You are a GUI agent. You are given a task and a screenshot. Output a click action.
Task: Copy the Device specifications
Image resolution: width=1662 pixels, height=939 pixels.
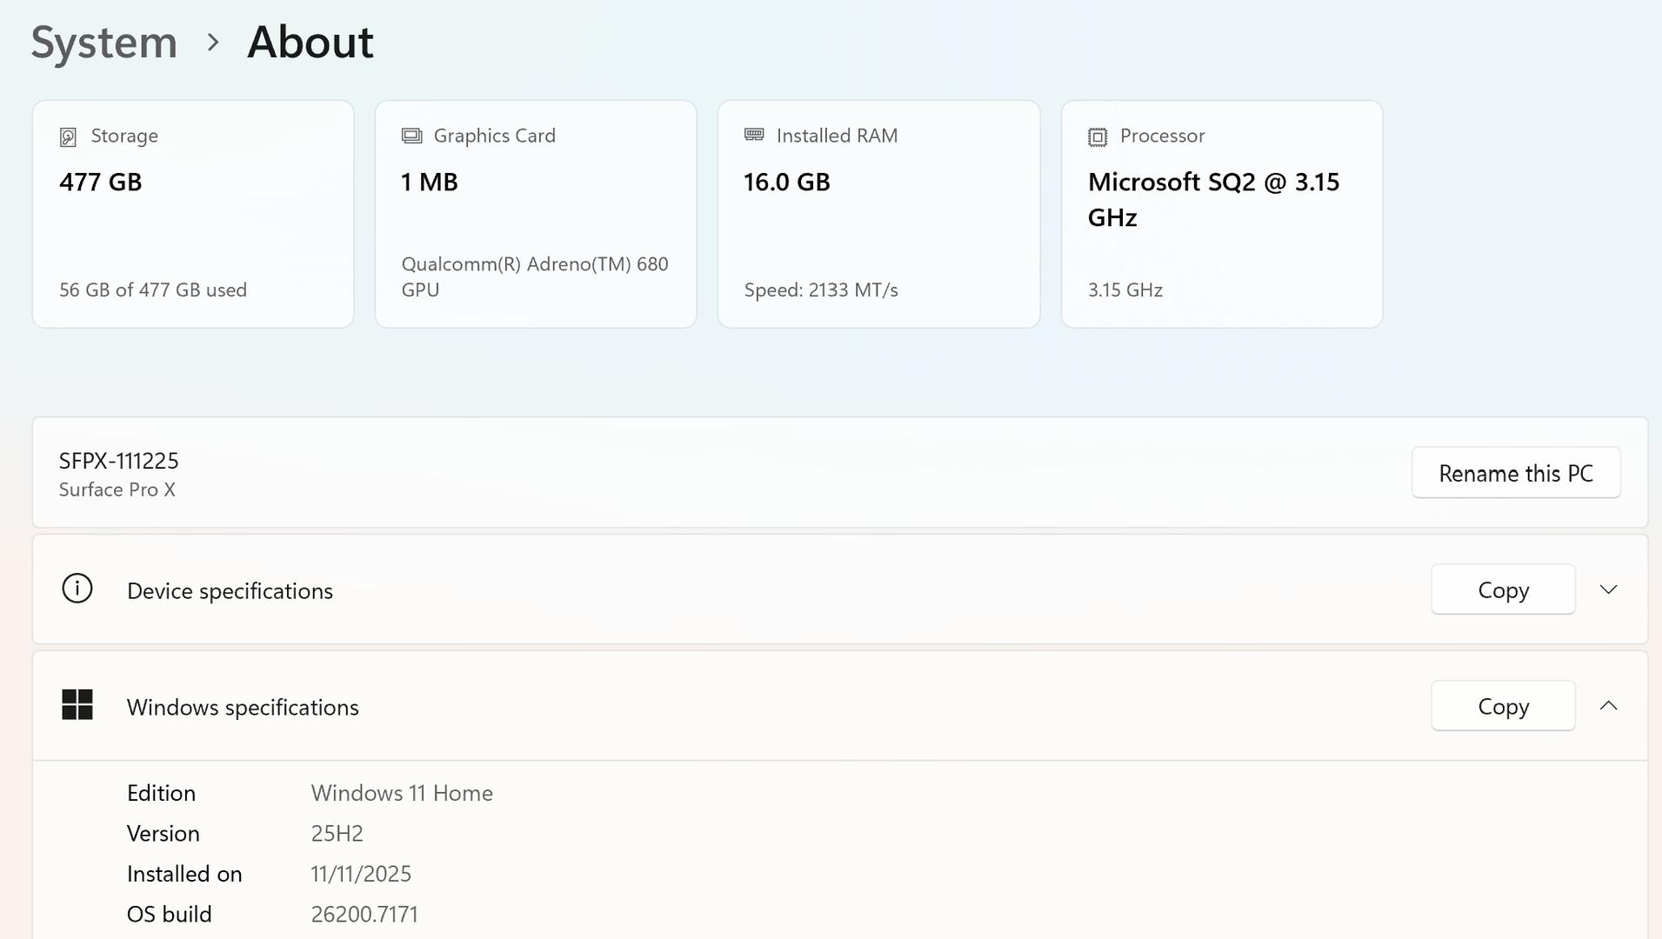[1502, 589]
